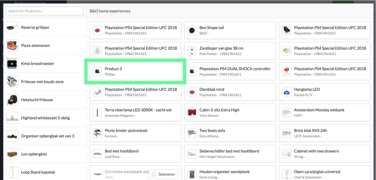The height and width of the screenshot is (180, 376).
Task: Click the Reserve grillpan pan thumbnail
Action: click(x=12, y=27)
